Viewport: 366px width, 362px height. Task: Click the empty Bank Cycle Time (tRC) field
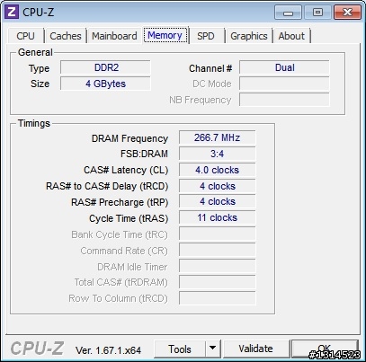(218, 234)
